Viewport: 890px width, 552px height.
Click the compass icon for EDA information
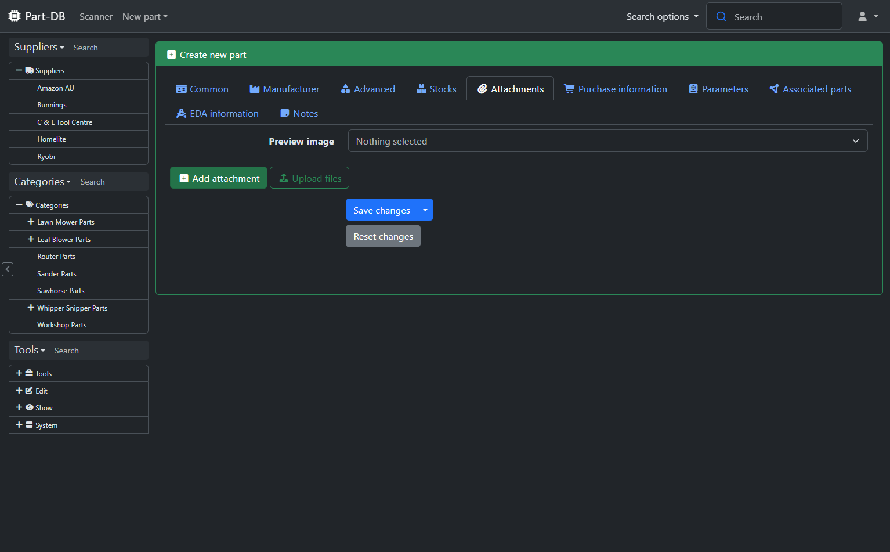[181, 113]
